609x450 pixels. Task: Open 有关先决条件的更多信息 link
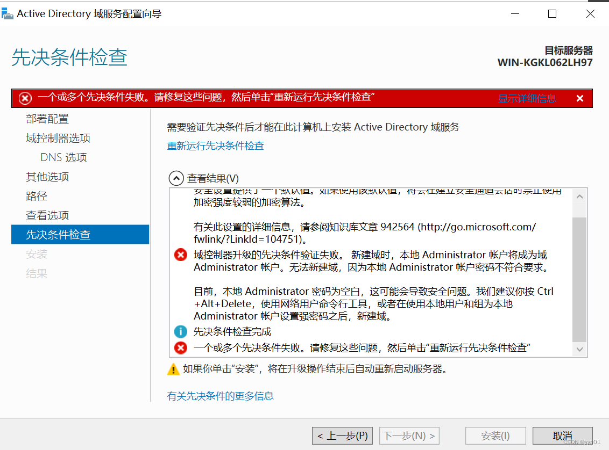pyautogui.click(x=220, y=396)
